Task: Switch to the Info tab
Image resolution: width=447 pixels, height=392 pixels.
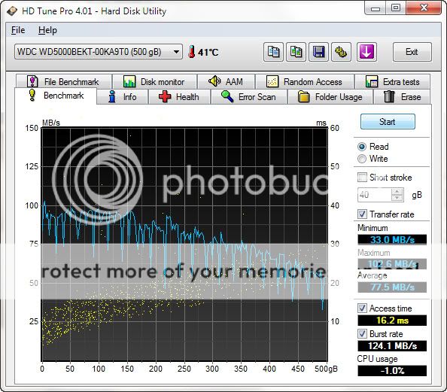Action: (x=123, y=97)
